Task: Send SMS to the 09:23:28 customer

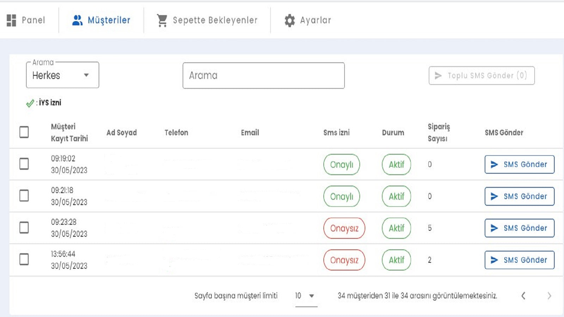Action: click(x=519, y=228)
